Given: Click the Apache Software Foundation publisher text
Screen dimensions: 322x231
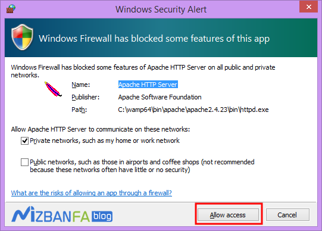Looking at the screenshot, I should [160, 97].
